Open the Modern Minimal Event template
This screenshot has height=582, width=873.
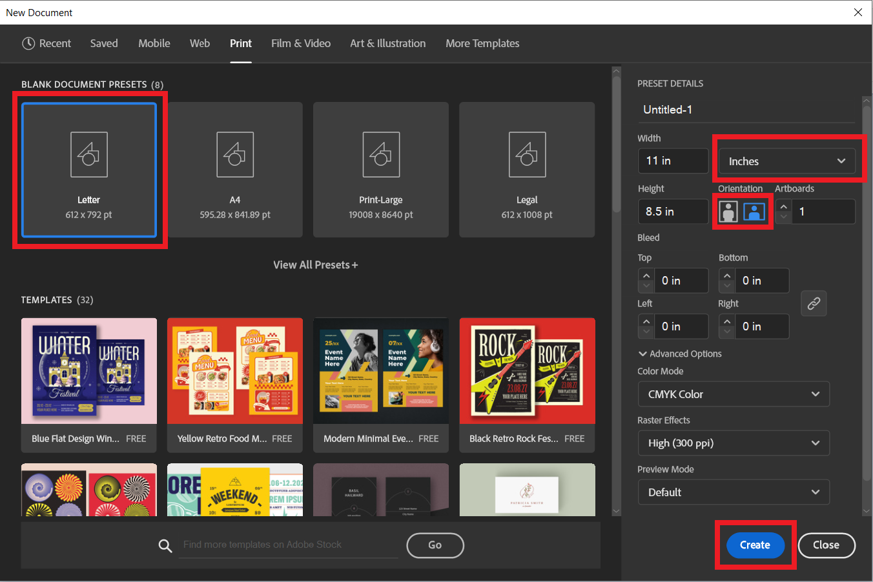[x=381, y=385]
